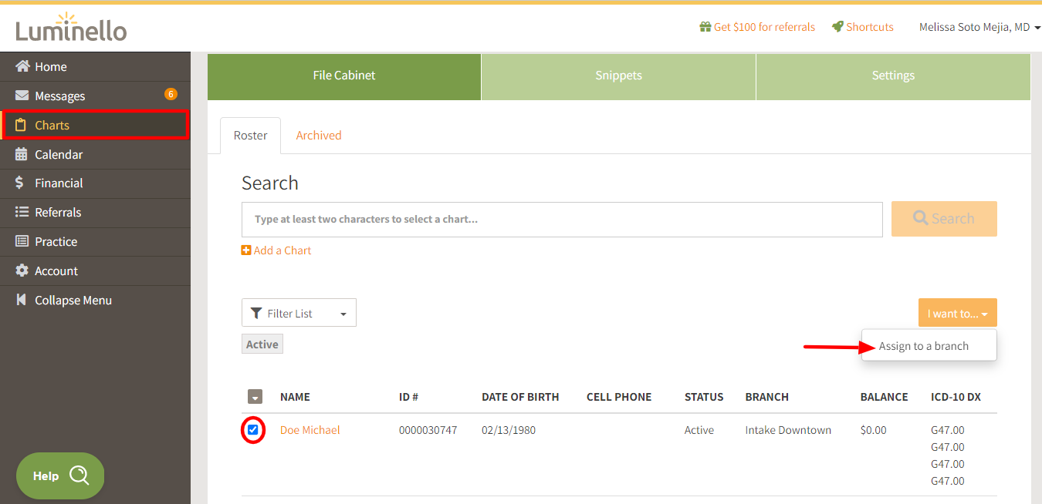Switch to the Settings tab
This screenshot has height=504, width=1042.
coord(893,76)
